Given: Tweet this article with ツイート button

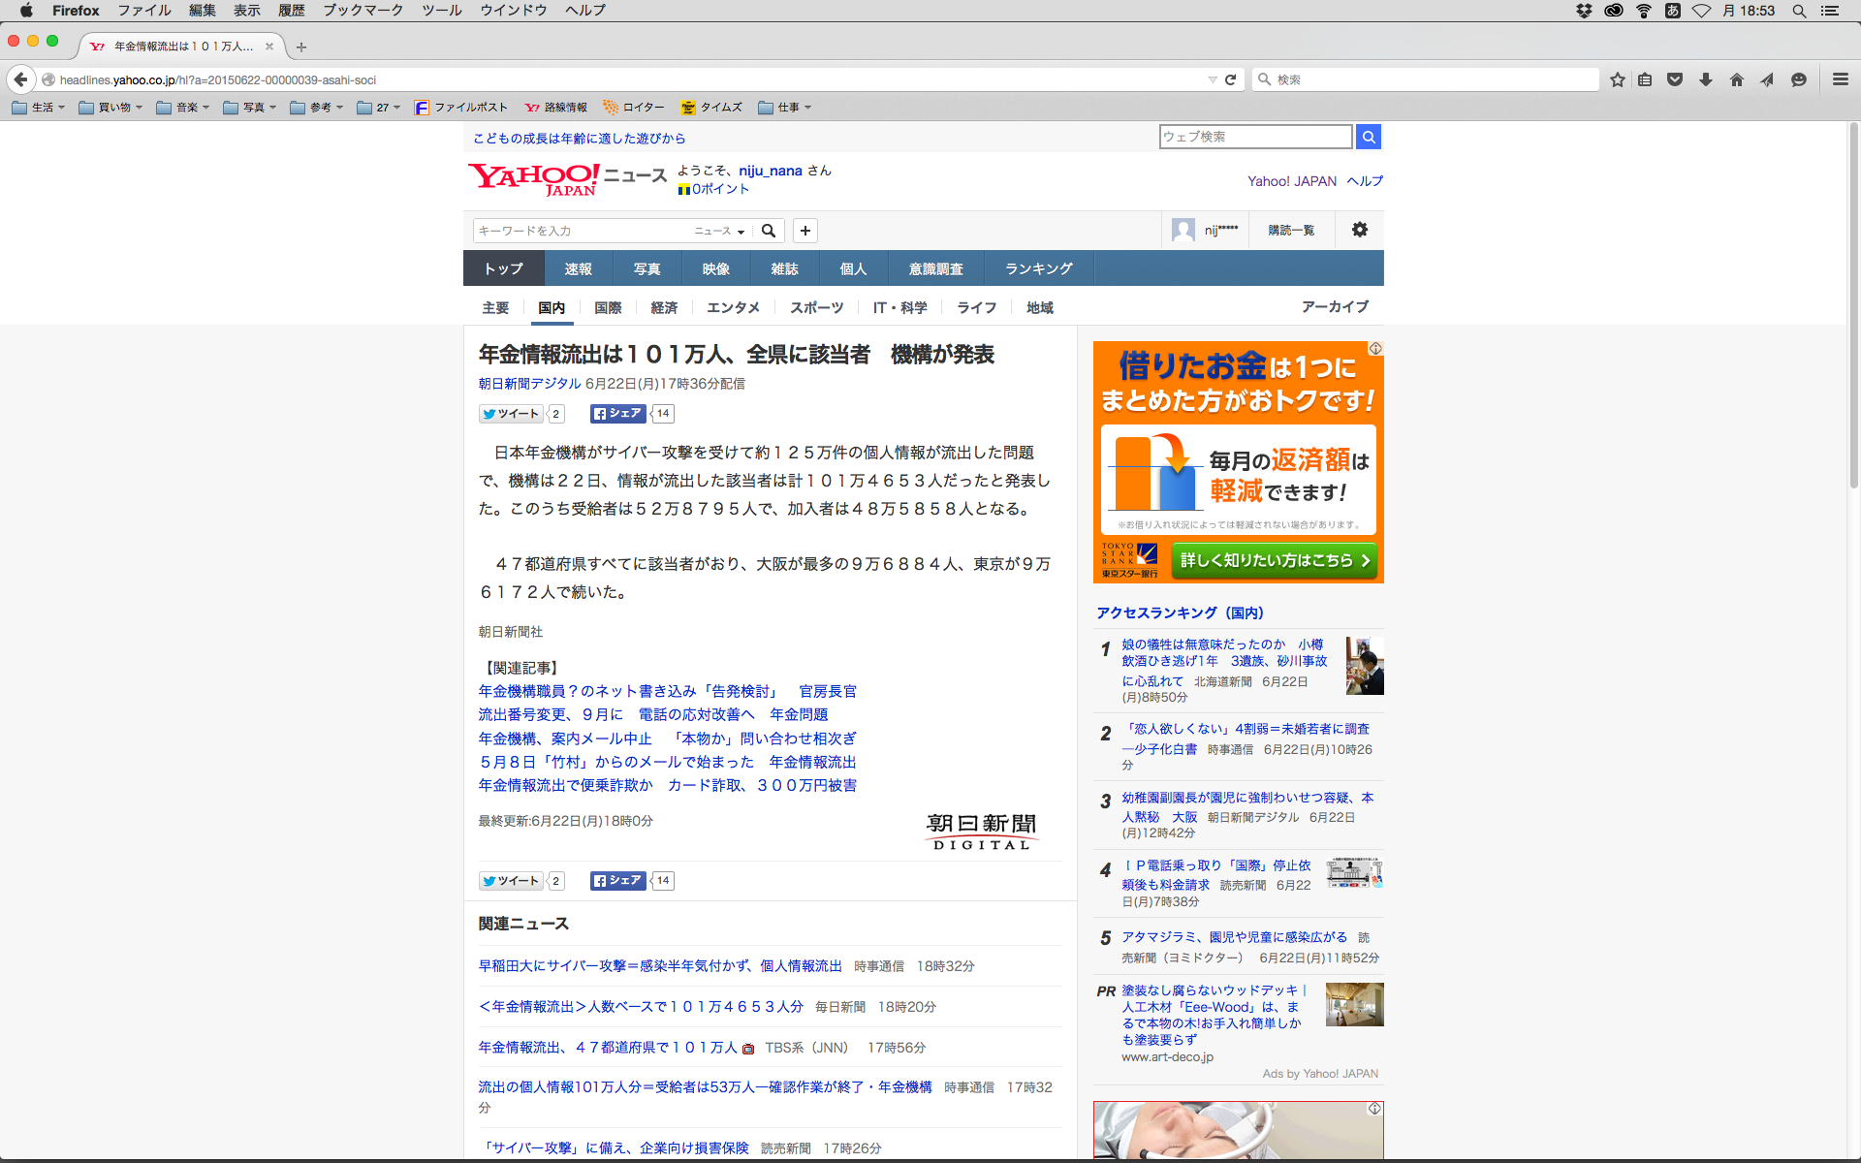Looking at the screenshot, I should coord(511,414).
